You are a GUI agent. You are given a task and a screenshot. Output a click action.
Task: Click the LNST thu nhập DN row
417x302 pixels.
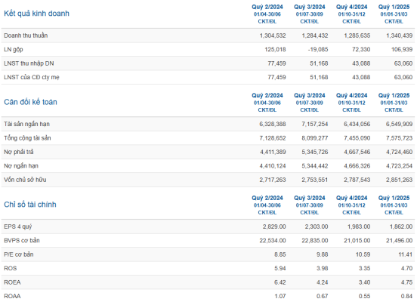[x=208, y=63]
